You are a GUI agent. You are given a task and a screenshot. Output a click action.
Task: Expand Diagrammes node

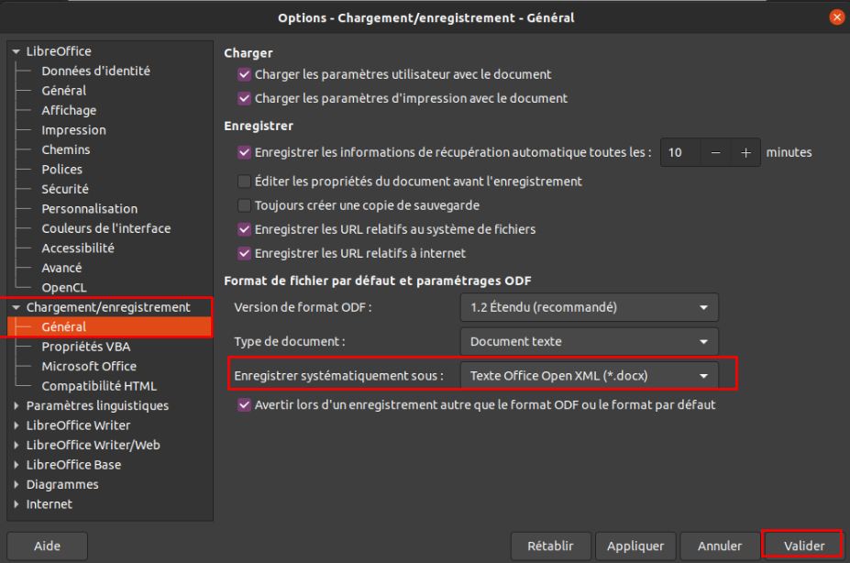point(17,484)
